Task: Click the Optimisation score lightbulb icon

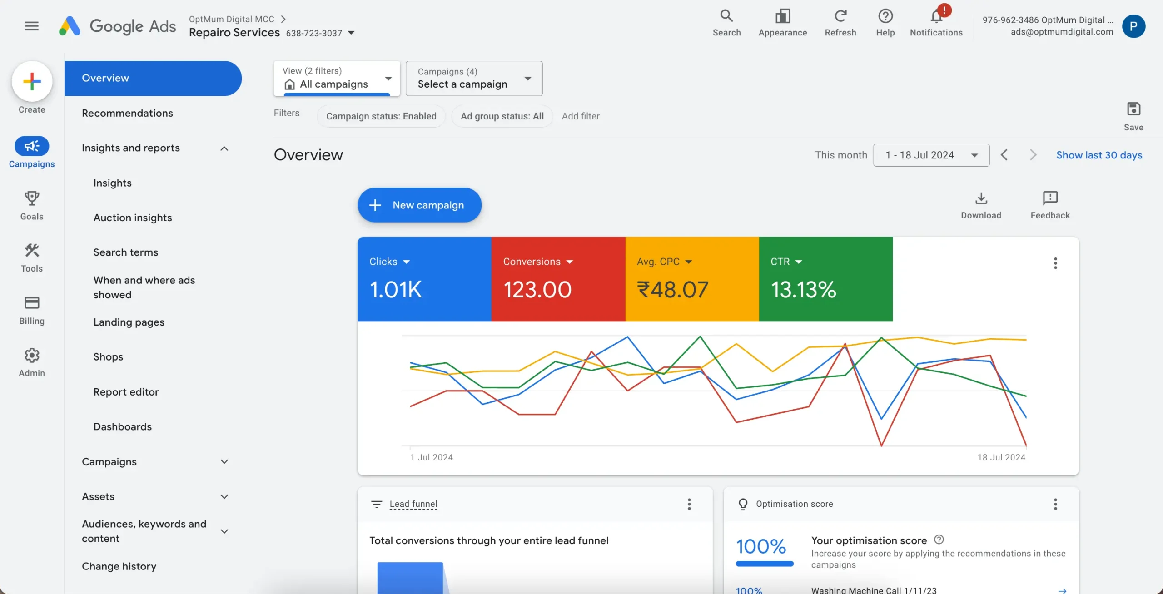Action: coord(743,504)
